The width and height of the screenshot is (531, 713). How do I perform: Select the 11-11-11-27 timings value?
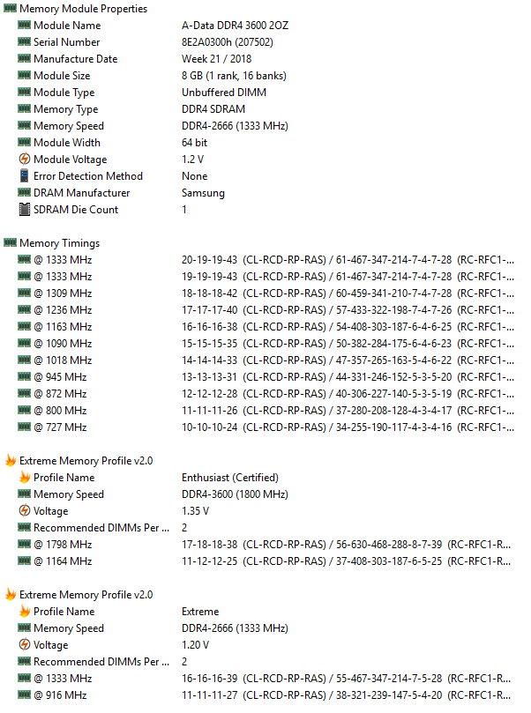click(209, 695)
